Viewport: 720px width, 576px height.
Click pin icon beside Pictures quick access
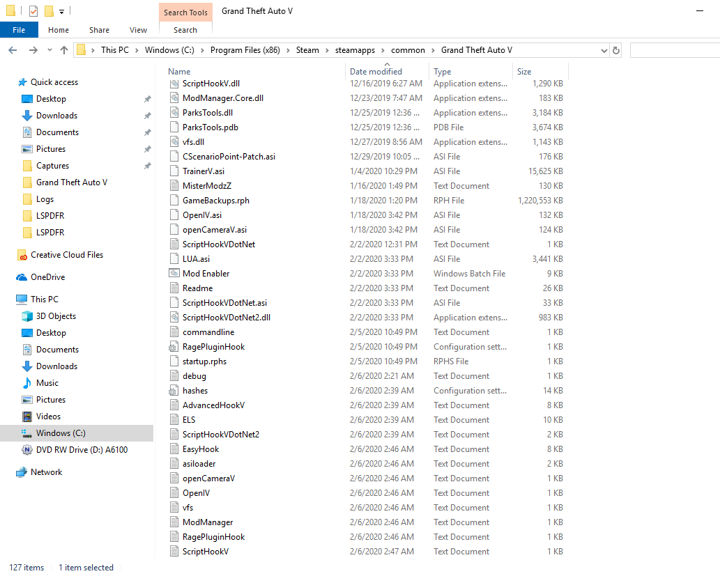[x=147, y=149]
